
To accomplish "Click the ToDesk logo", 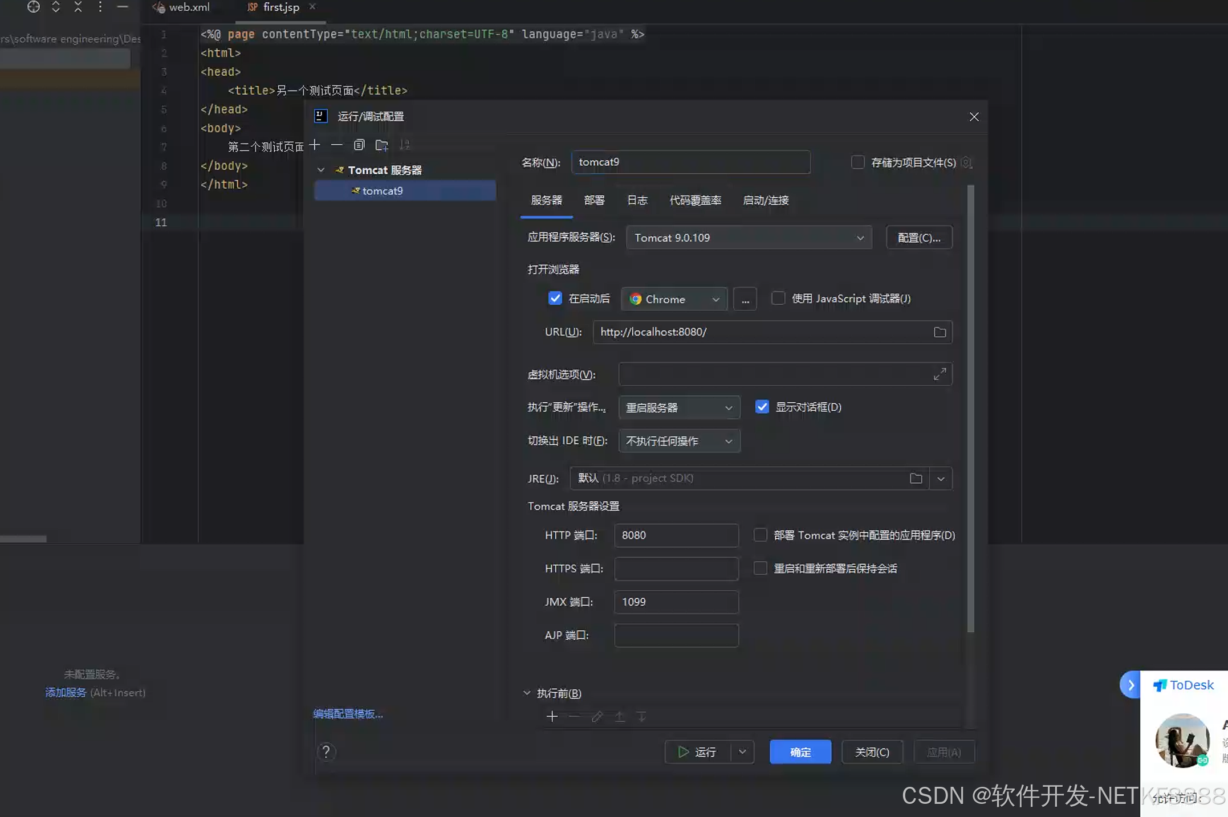I will [x=1184, y=685].
